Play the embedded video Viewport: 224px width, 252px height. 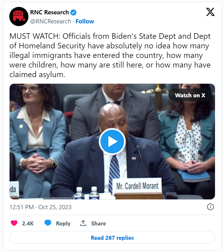[x=112, y=141]
